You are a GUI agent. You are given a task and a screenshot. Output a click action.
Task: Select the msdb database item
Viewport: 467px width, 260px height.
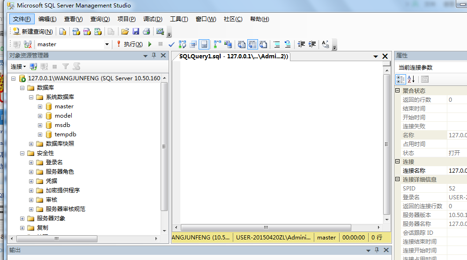pyautogui.click(x=62, y=125)
